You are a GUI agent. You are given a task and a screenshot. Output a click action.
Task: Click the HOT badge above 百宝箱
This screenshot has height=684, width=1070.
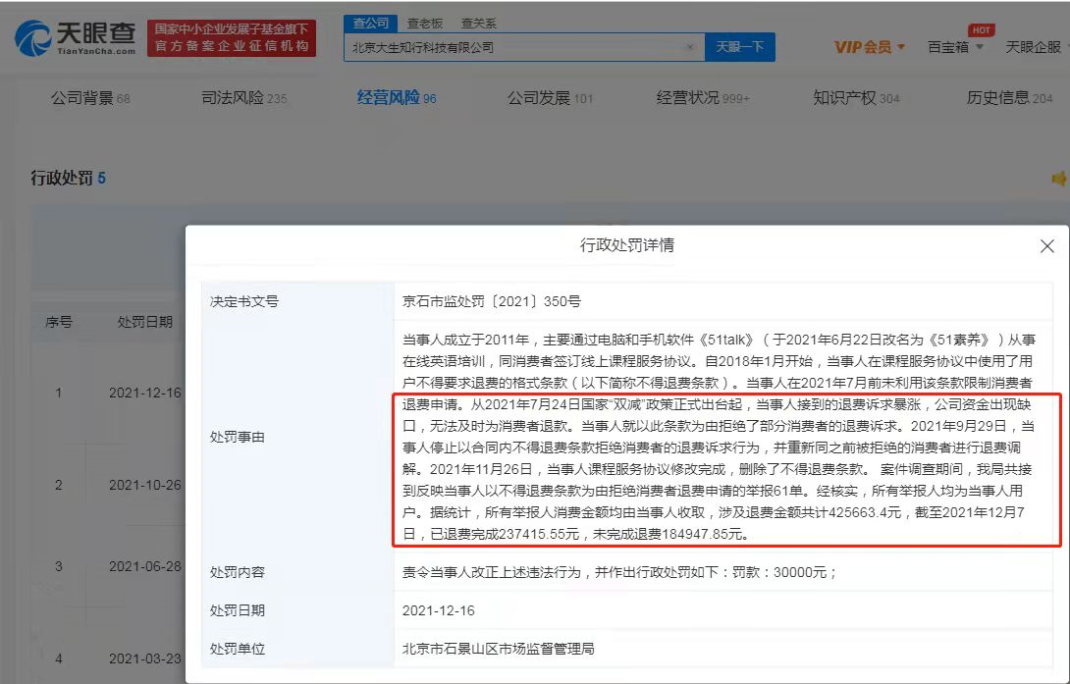click(x=982, y=30)
